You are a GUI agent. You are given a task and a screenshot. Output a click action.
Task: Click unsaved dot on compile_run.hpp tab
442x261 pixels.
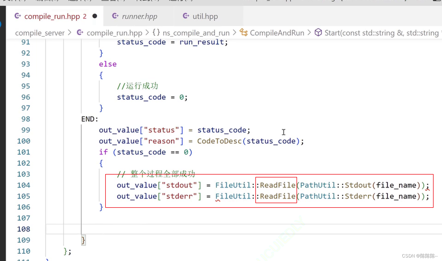(x=95, y=16)
